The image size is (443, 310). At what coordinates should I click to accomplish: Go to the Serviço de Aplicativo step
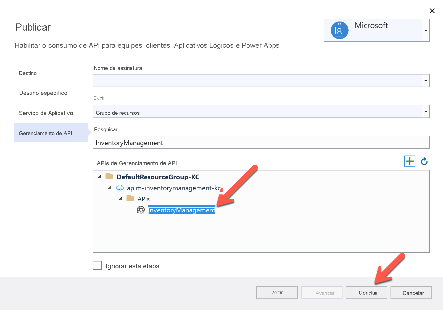(x=46, y=113)
